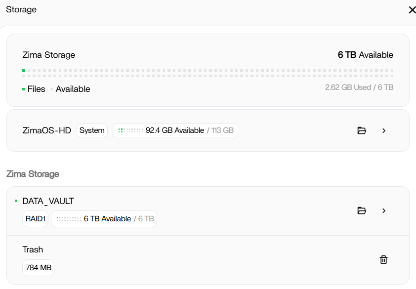Click the Trash 784 MB size badge

(x=38, y=268)
